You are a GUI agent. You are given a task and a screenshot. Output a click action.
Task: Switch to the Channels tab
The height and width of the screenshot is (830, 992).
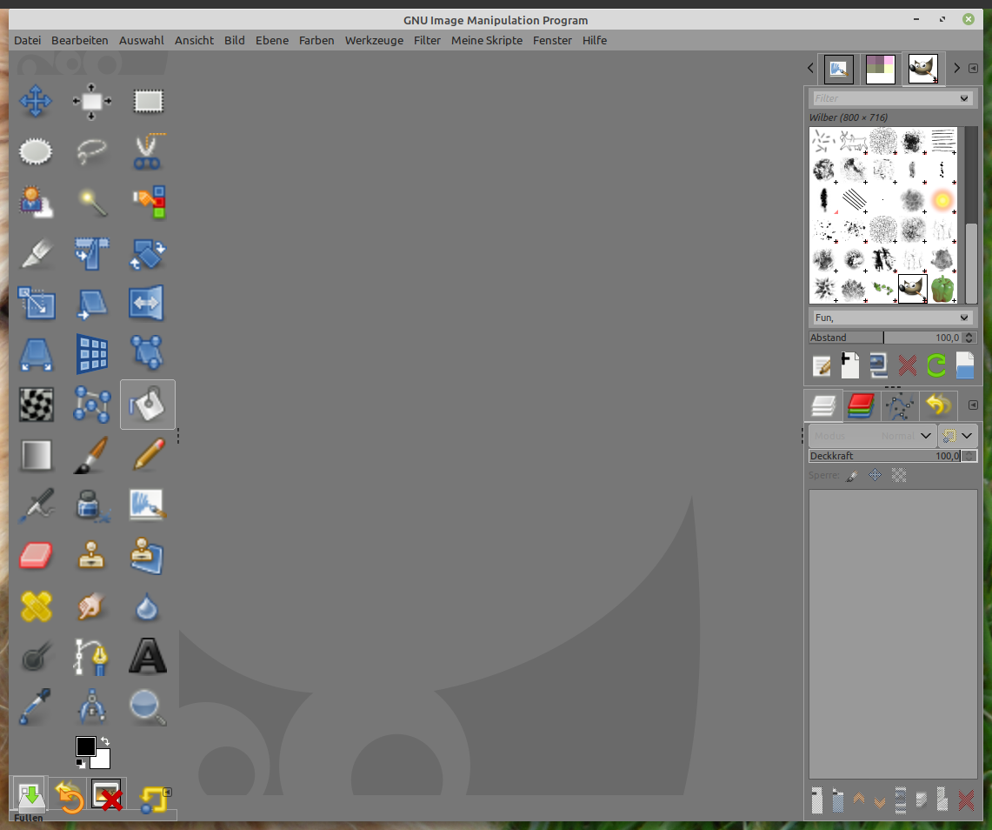[860, 405]
